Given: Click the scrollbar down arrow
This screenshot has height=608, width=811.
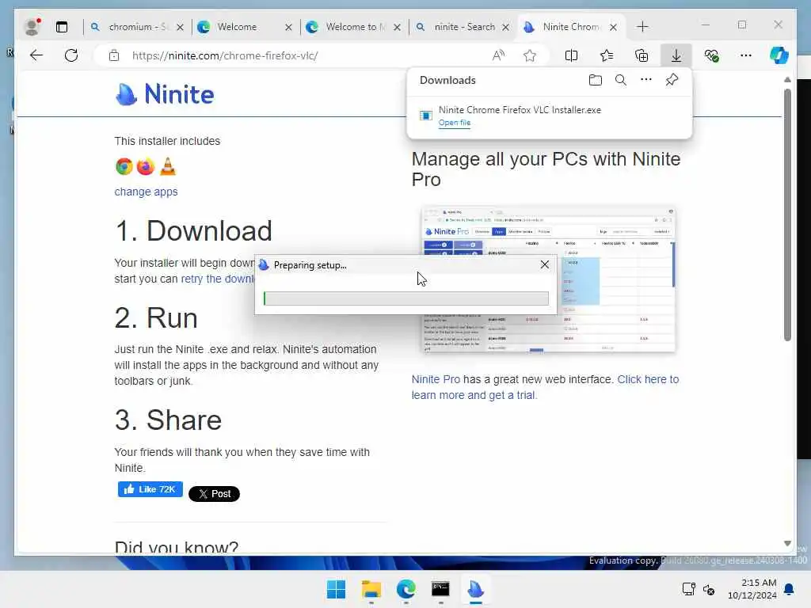Looking at the screenshot, I should coord(787,543).
